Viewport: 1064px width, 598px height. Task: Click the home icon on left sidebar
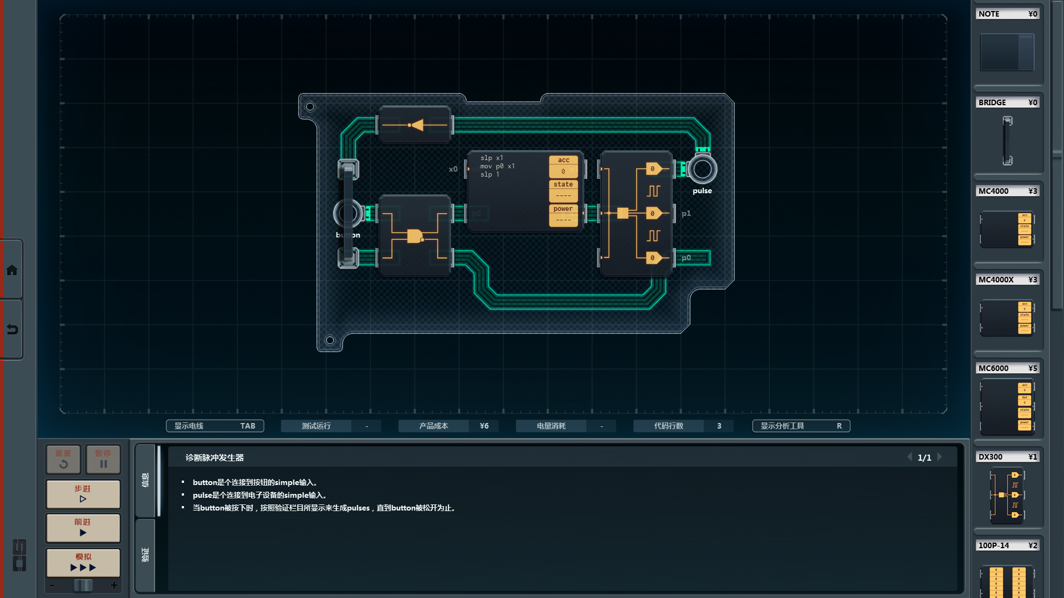[x=12, y=270]
